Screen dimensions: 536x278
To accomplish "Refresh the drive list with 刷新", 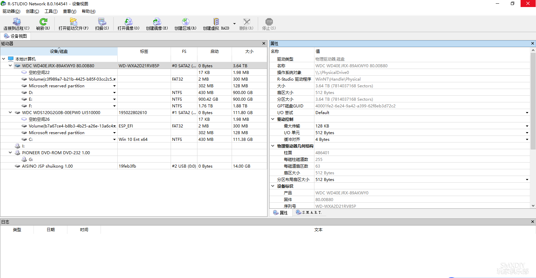I will point(43,24).
